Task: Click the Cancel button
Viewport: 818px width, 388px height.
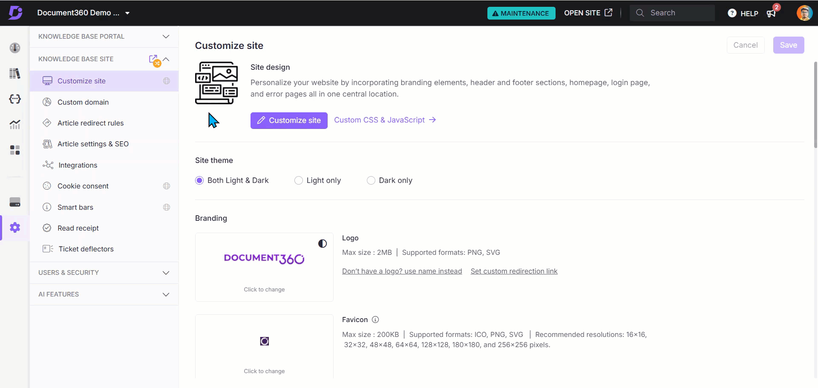Action: 746,45
